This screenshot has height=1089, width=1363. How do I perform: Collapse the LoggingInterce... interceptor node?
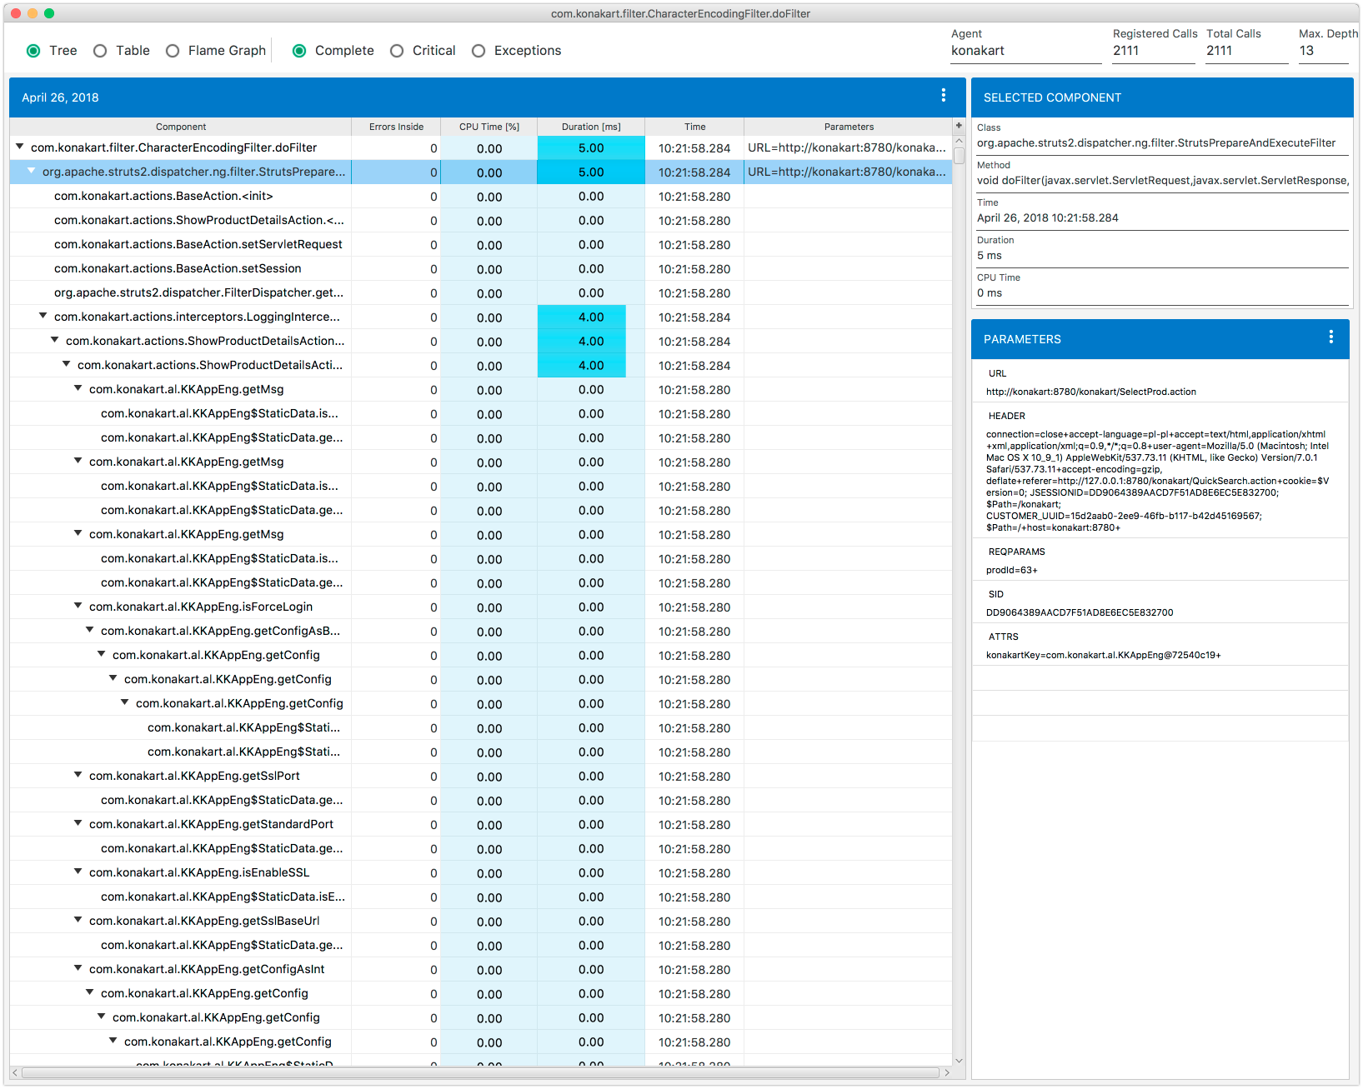click(43, 316)
